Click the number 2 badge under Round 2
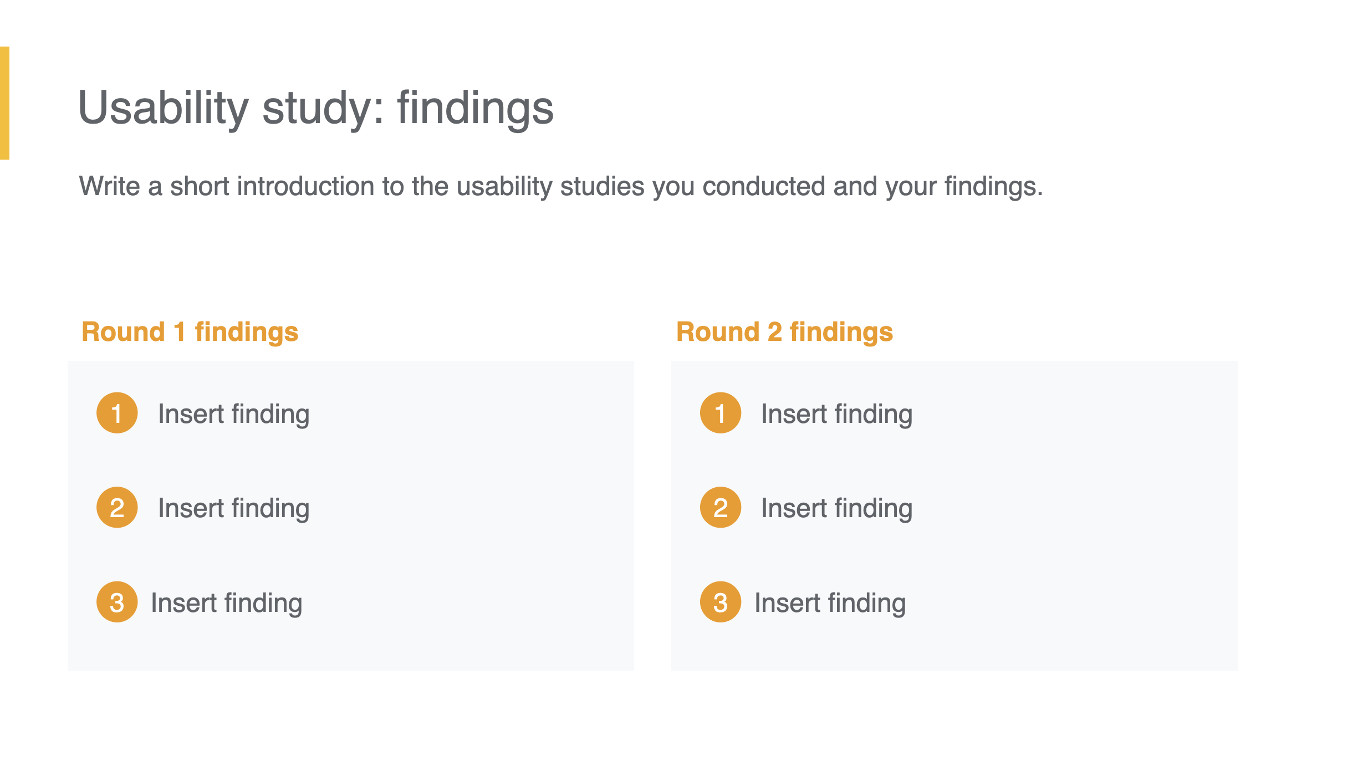This screenshot has width=1368, height=766. pyautogui.click(x=720, y=507)
